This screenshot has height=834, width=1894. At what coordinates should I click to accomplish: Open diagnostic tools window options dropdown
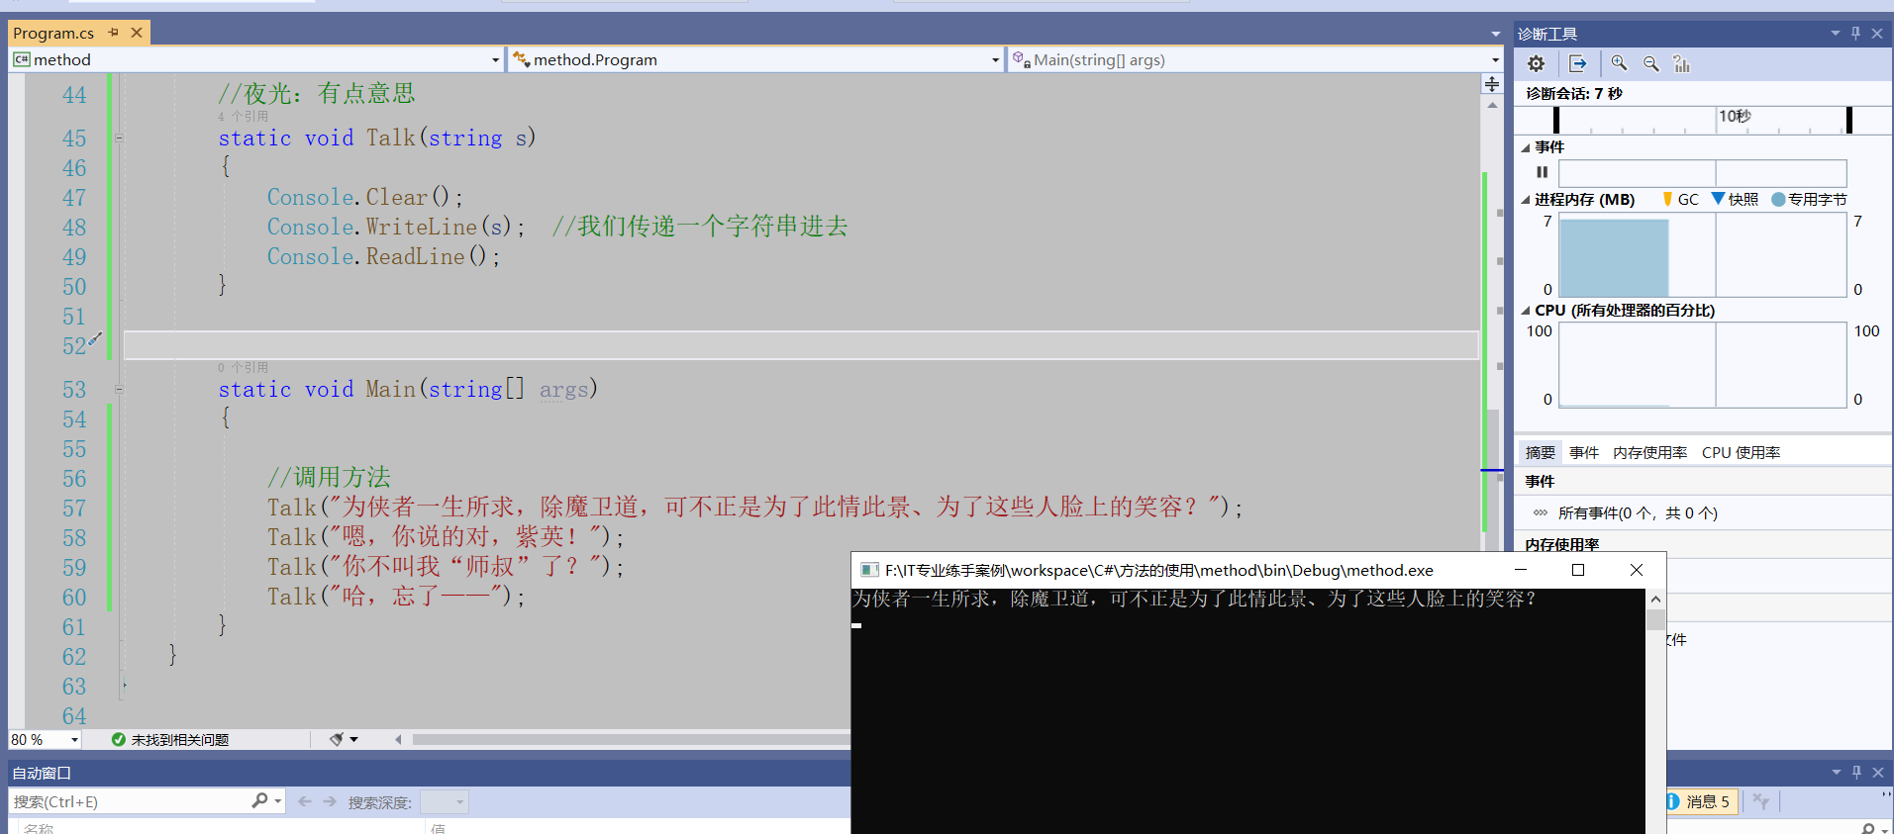[1835, 34]
